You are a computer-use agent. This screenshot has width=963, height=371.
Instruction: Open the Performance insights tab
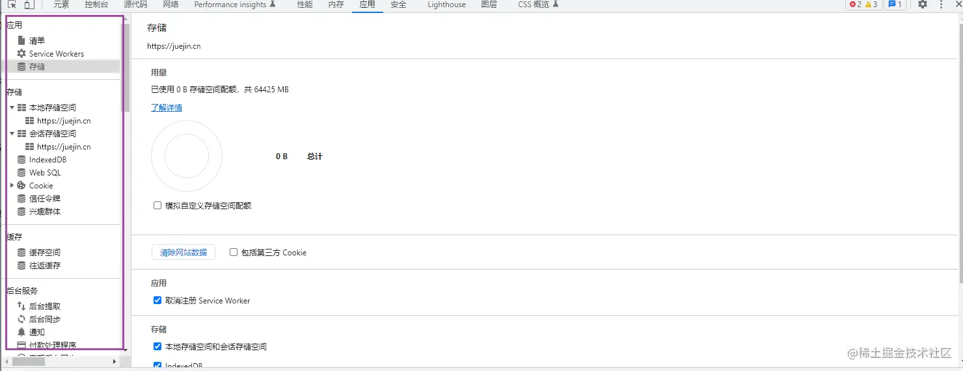click(235, 5)
